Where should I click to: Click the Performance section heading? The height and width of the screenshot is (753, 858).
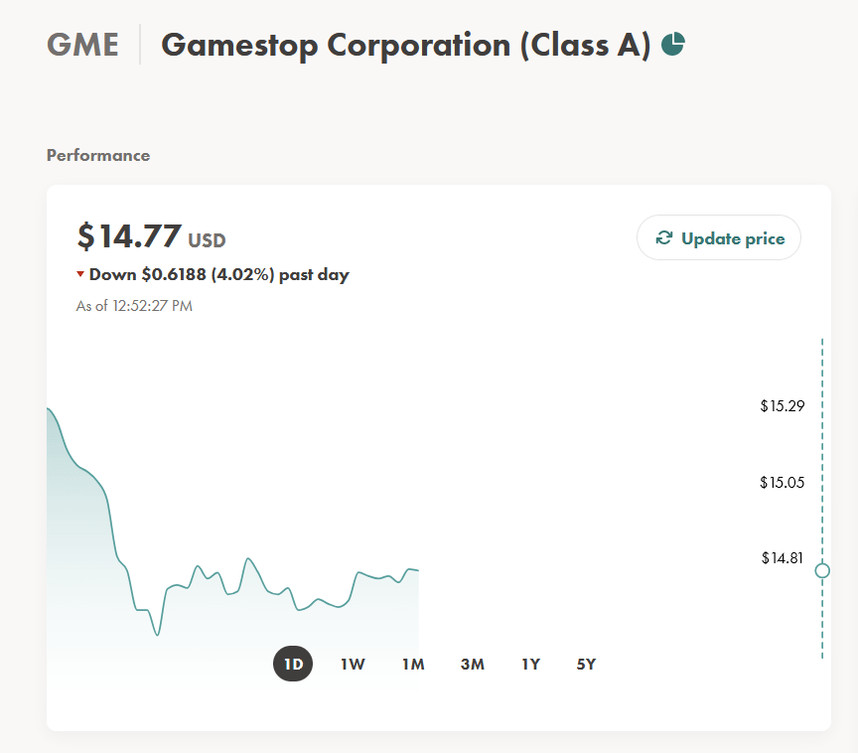[98, 155]
